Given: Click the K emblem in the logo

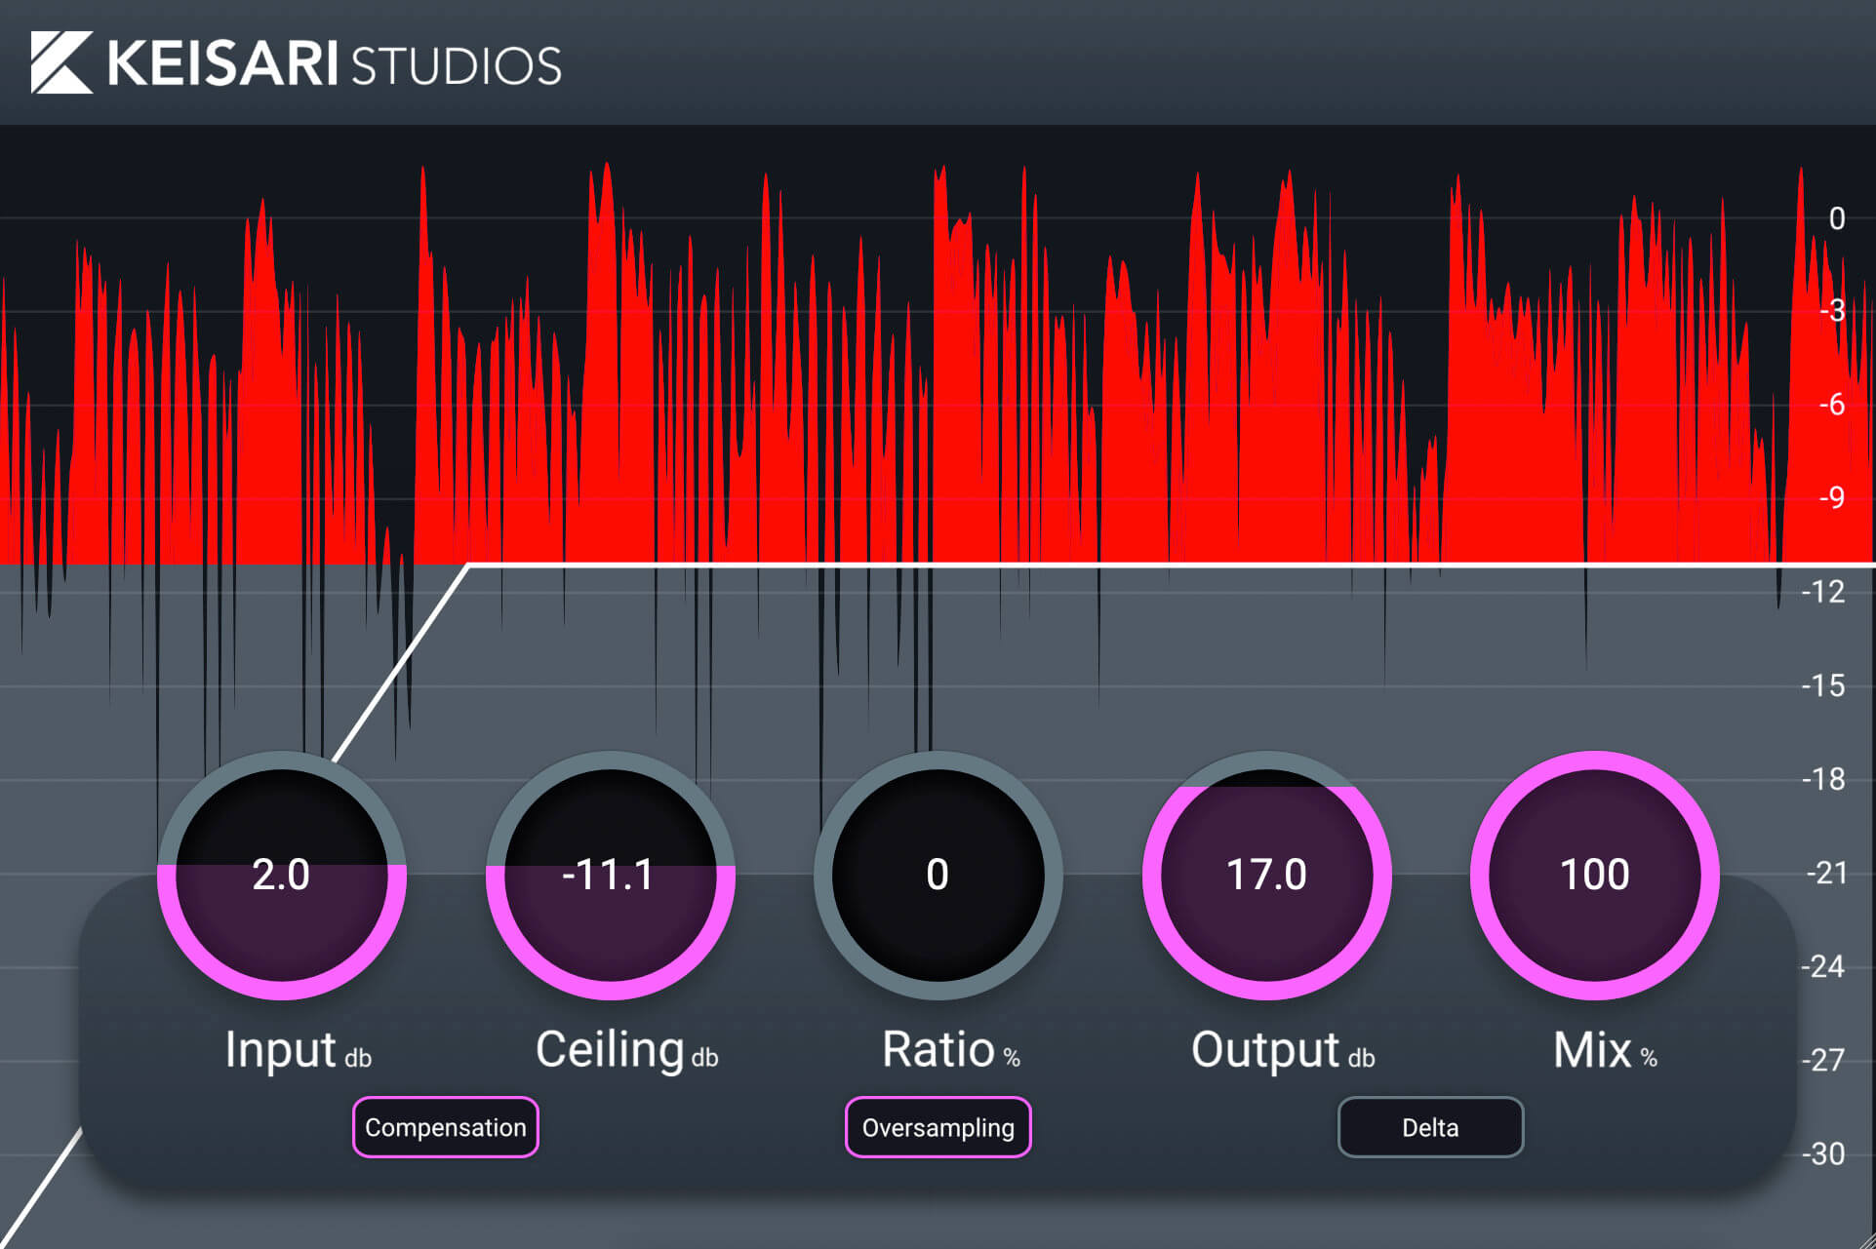Looking at the screenshot, I should point(60,64).
